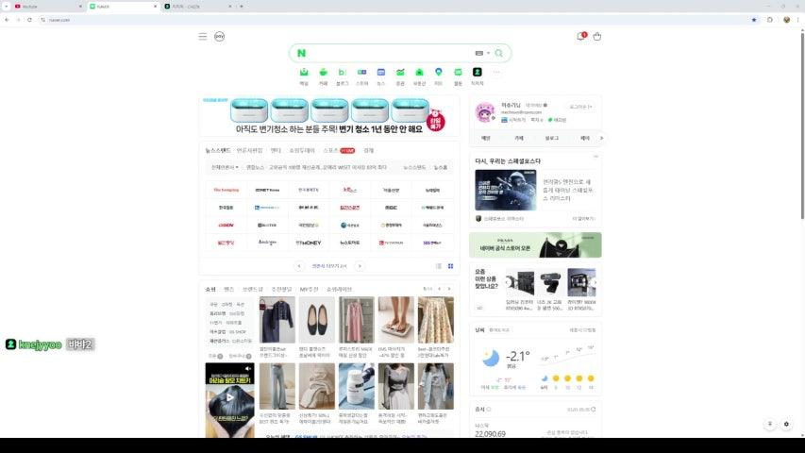This screenshot has width=805, height=453.
Task: Reload the page from browser toolbar
Action: [x=29, y=20]
